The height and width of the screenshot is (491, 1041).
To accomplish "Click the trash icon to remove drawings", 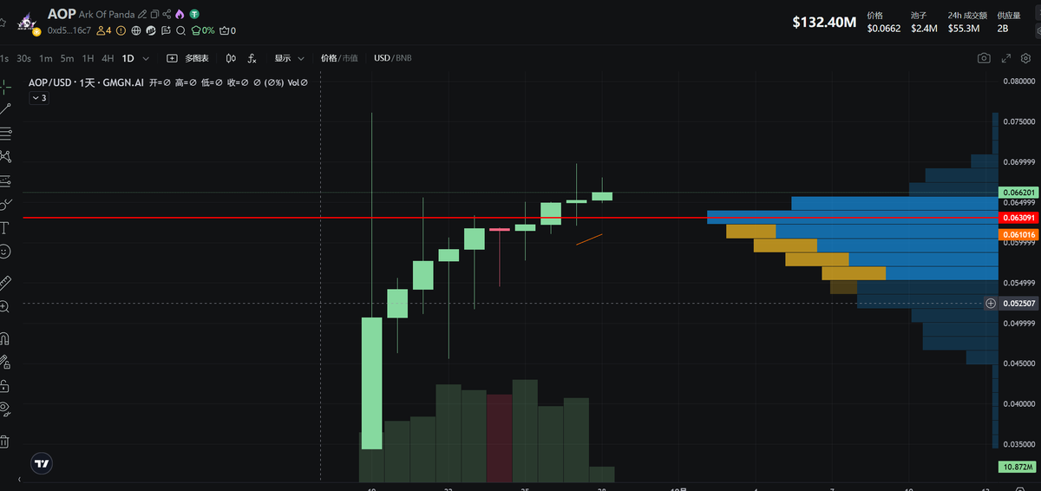I will click(x=5, y=441).
